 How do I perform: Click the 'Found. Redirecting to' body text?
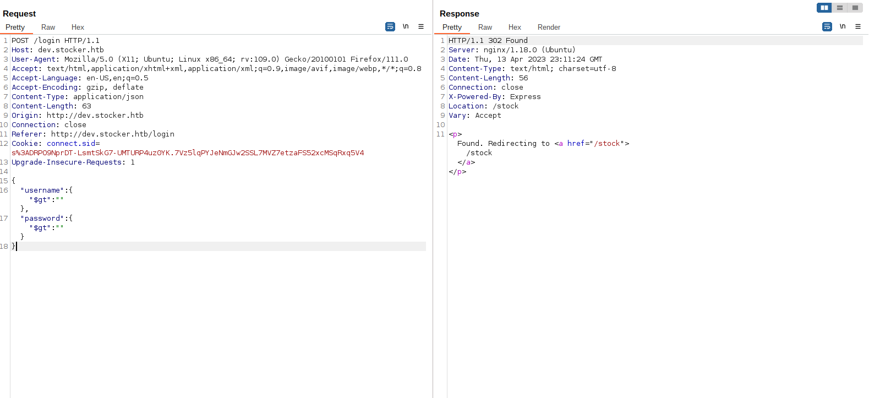tap(504, 143)
